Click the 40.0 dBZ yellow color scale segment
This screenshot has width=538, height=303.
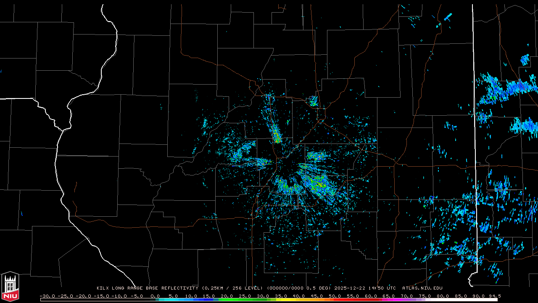(299, 300)
